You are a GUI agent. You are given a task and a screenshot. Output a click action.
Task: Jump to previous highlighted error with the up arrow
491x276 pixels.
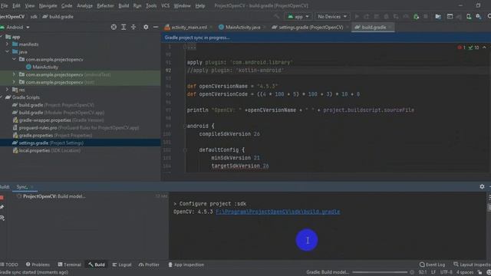click(x=484, y=48)
